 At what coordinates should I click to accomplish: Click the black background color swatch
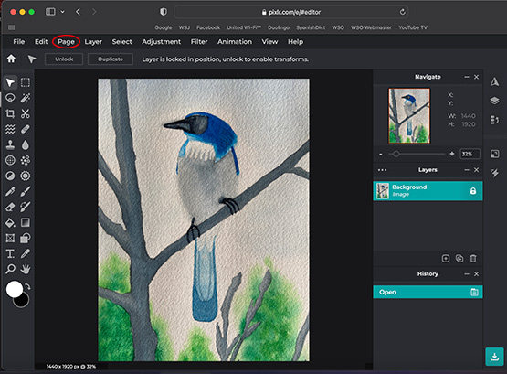coord(23,301)
